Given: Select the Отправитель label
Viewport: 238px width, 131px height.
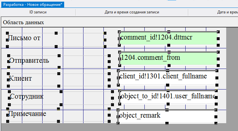Looking at the screenshot, I should [29, 60].
